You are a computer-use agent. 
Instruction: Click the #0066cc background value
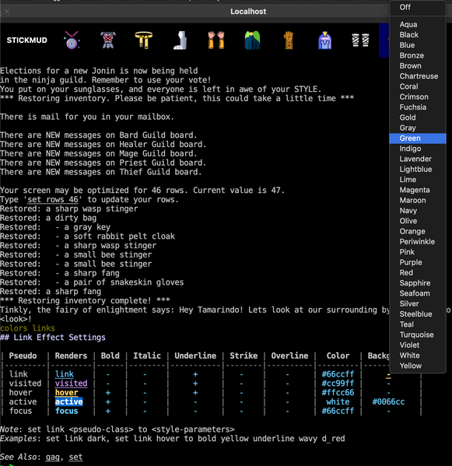[388, 401]
